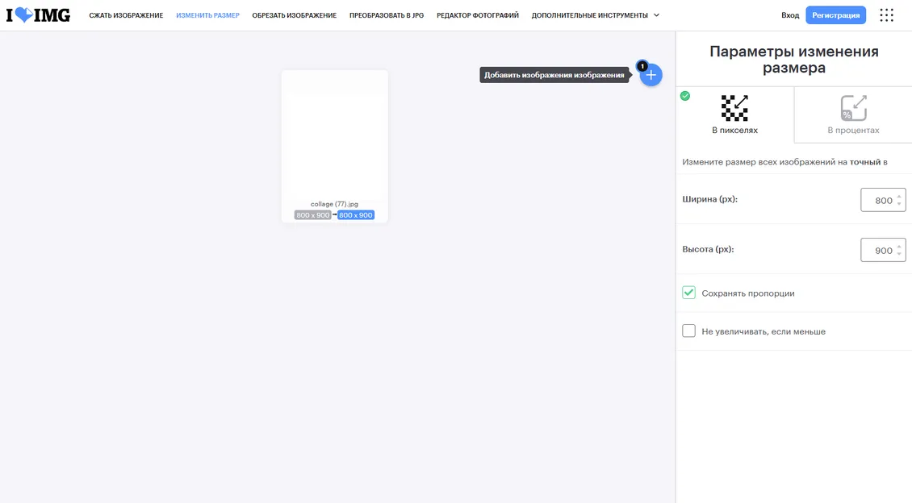Click the Добавить изображения tooltip
Image resolution: width=912 pixels, height=503 pixels.
coord(554,75)
